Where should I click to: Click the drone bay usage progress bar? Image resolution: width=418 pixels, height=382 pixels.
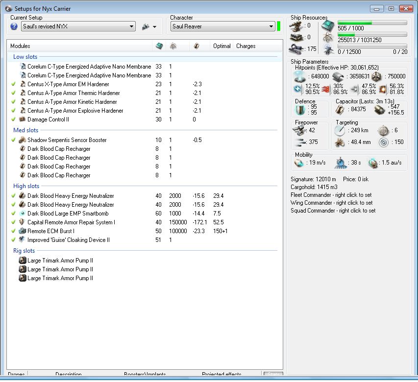372,46
